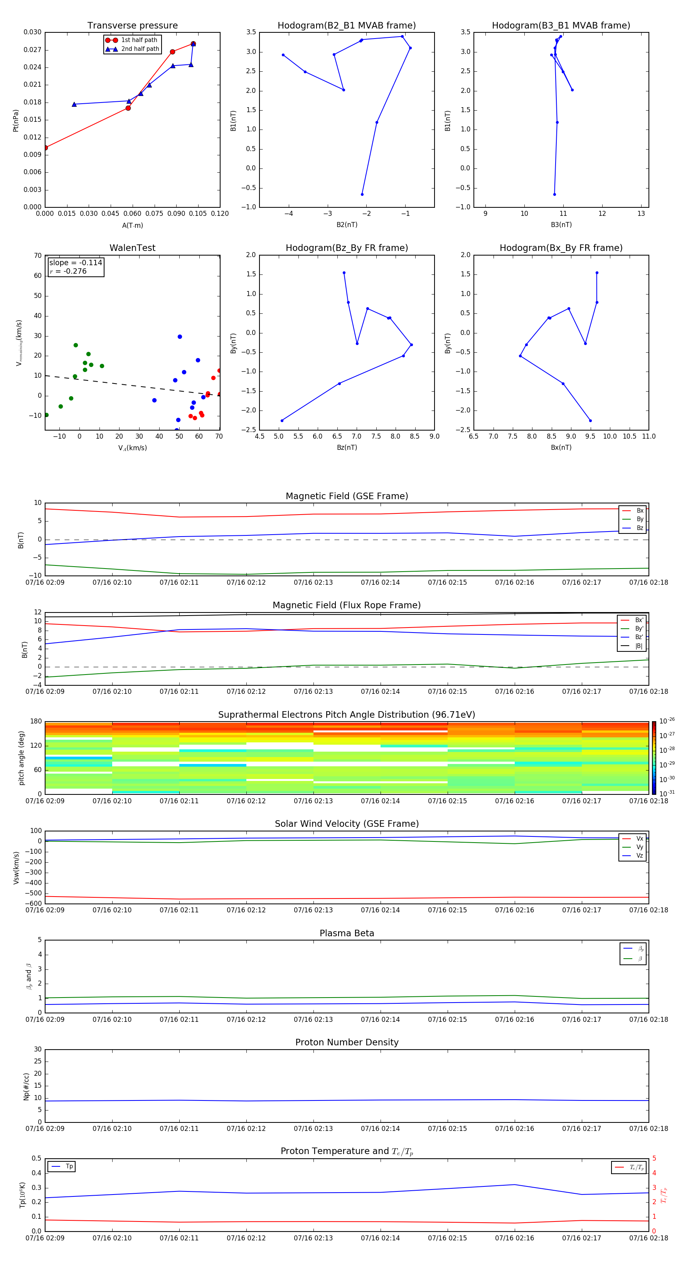Image resolution: width=694 pixels, height=1272 pixels.
Task: Click 'slope = -0.114' annotation text
Action: point(76,263)
